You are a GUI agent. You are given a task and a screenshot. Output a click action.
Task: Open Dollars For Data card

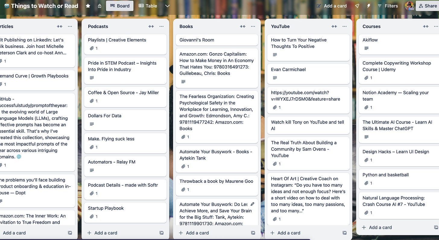[x=125, y=120]
